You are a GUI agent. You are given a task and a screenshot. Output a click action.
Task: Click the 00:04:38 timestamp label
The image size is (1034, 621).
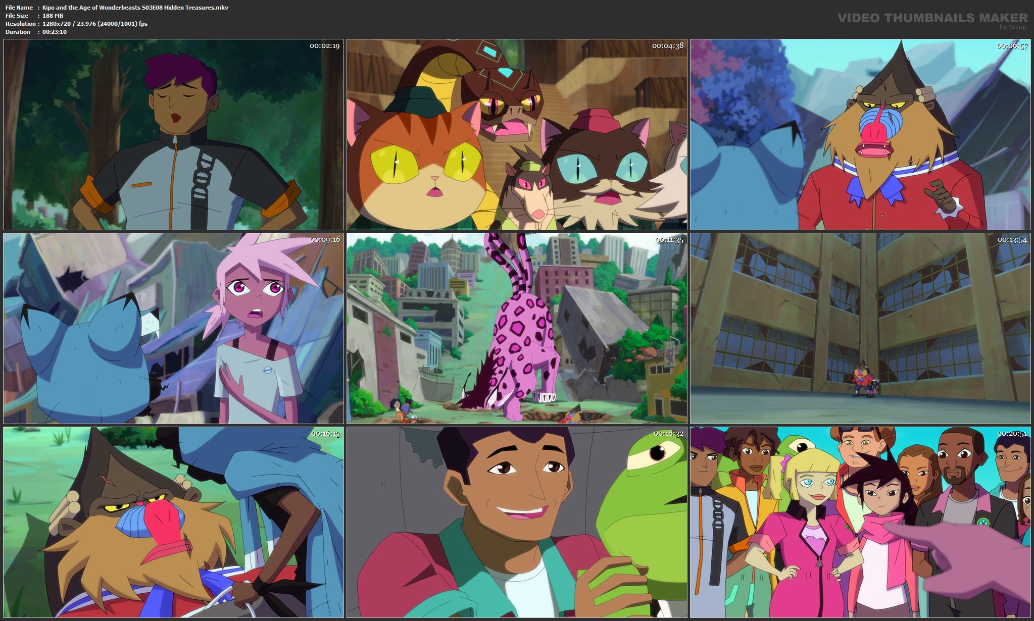click(668, 46)
